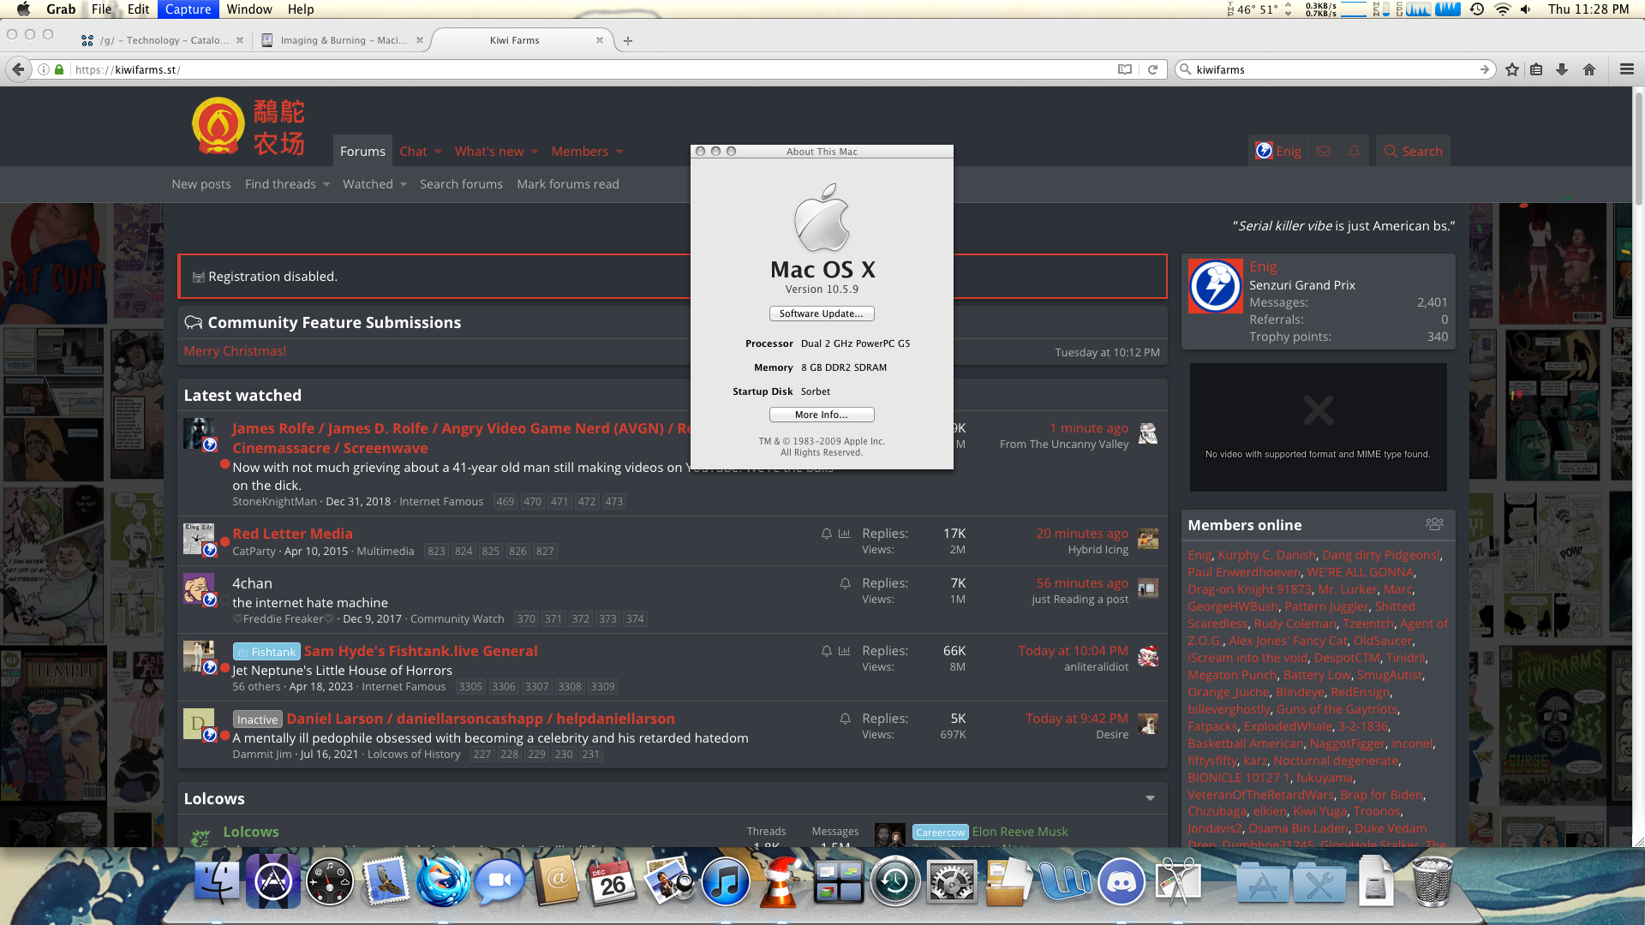The image size is (1645, 925).
Task: Click the browser search field containing kiwifarms
Action: point(1337,69)
